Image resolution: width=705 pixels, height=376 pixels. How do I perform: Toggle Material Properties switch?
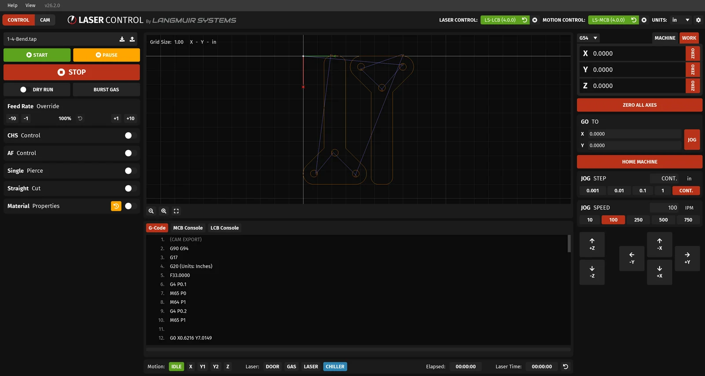130,206
